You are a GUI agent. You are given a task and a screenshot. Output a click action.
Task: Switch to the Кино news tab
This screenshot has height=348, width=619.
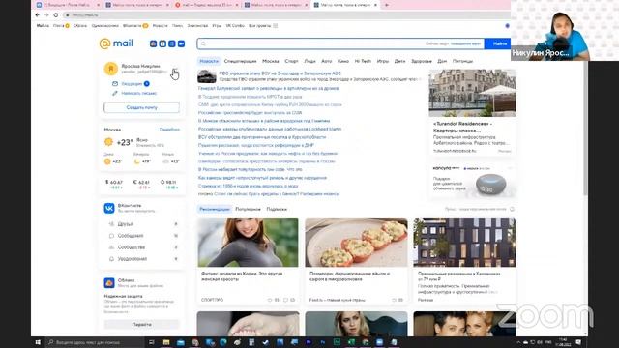pyautogui.click(x=343, y=61)
